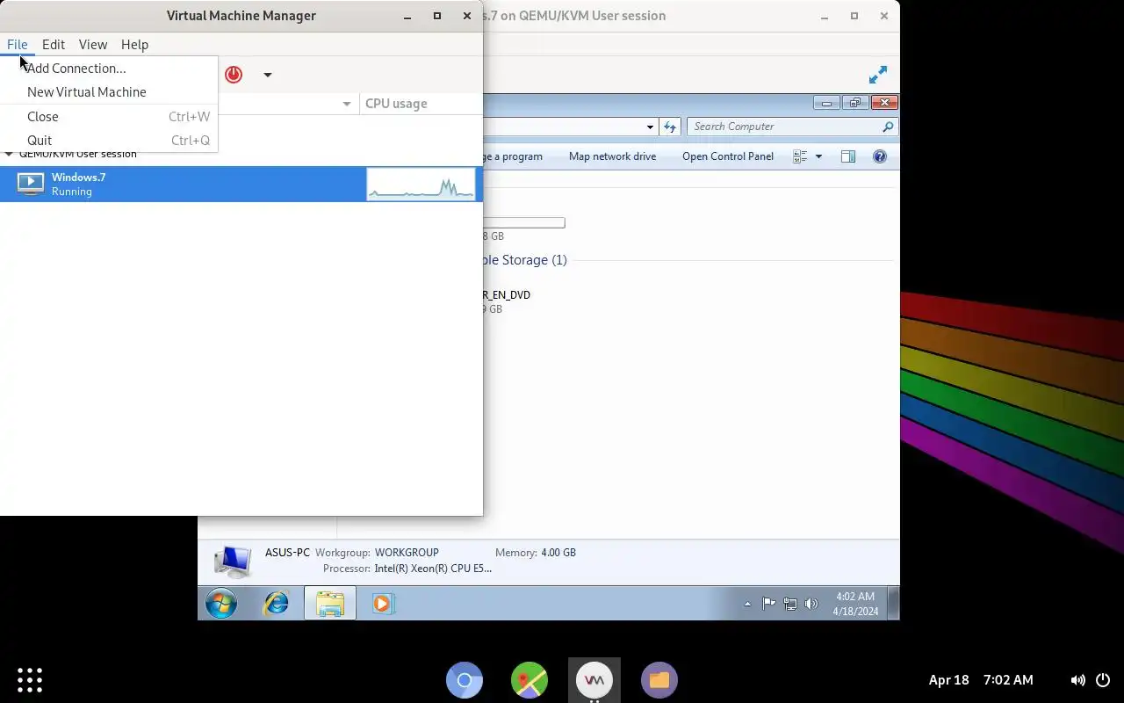
Task: Click the Devices with Removable Storage (1) heading
Action: click(x=525, y=260)
